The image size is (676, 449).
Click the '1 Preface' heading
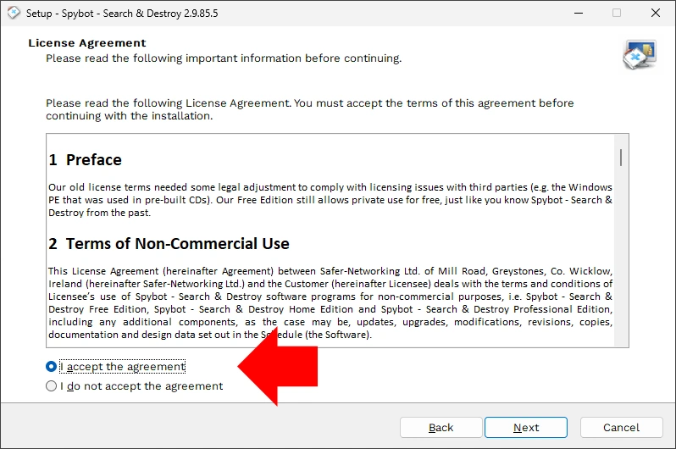point(85,160)
